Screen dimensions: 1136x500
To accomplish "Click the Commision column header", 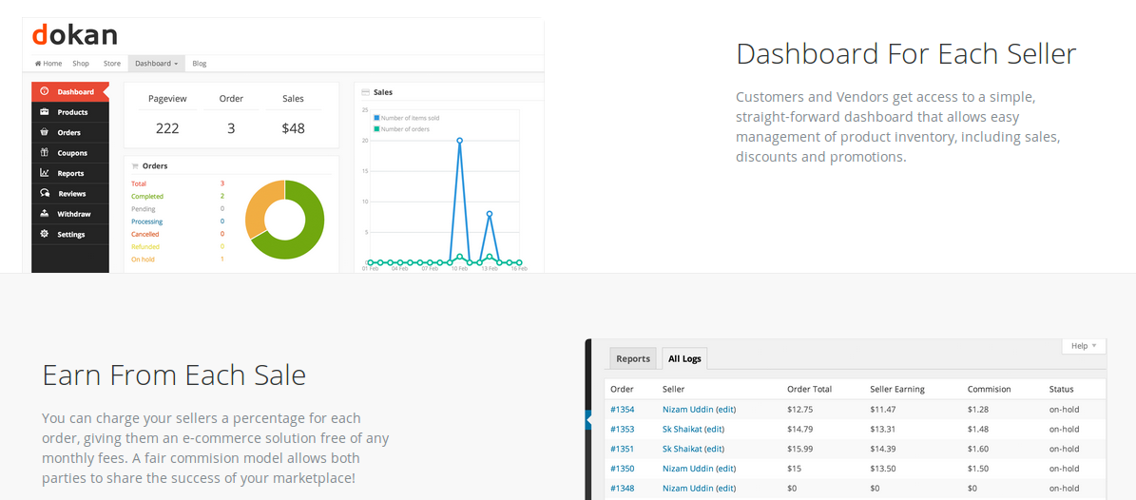I will 989,389.
